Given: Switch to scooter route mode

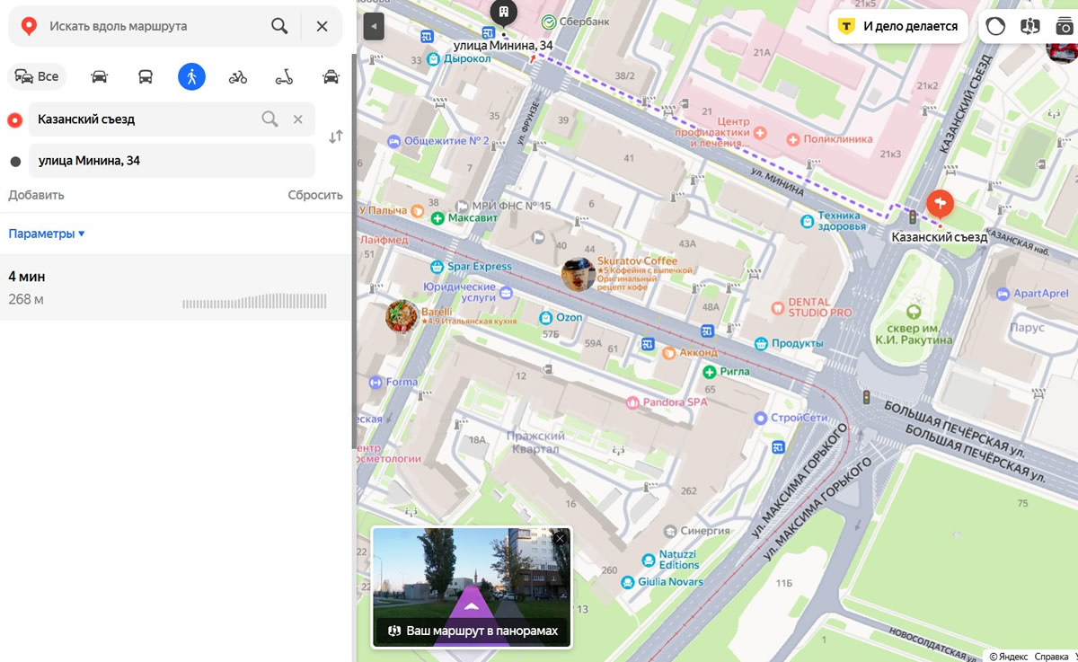Looking at the screenshot, I should (x=284, y=76).
